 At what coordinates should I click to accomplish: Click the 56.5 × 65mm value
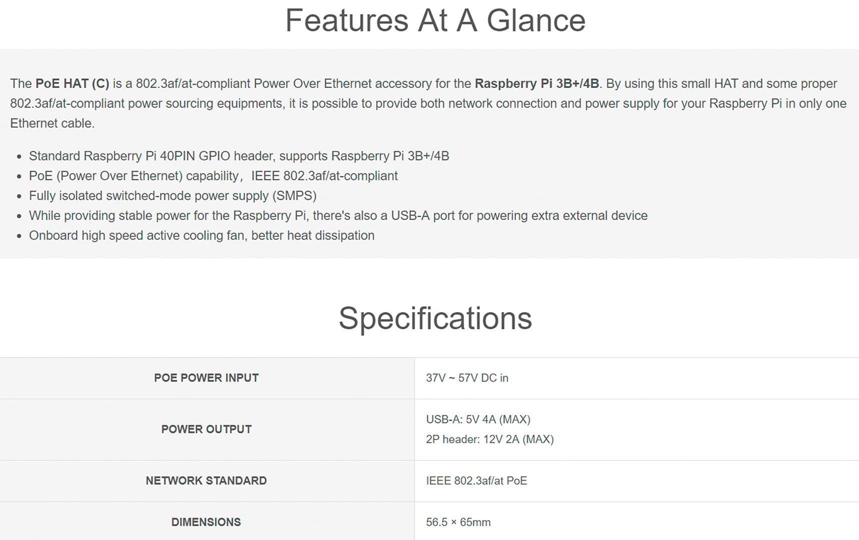(458, 522)
